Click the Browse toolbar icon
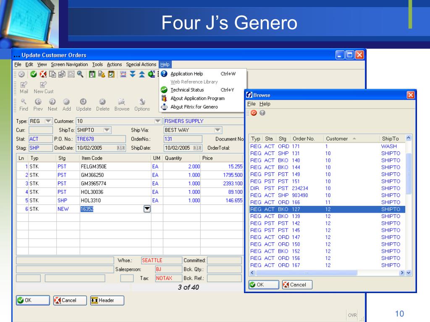This screenshot has height=322, width=430. pos(122,105)
